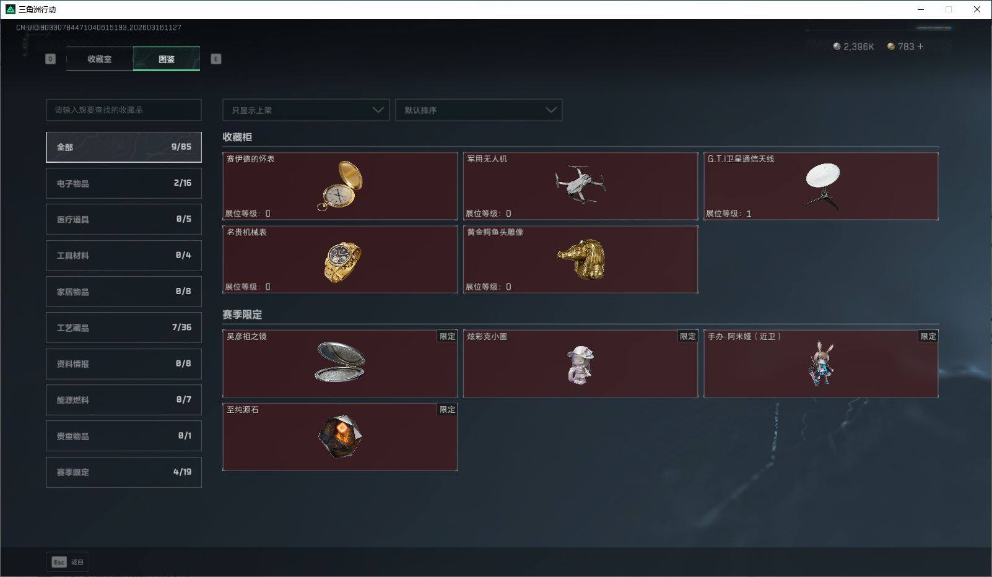
Task: Select the 赛季限定 category filter
Action: (x=124, y=472)
